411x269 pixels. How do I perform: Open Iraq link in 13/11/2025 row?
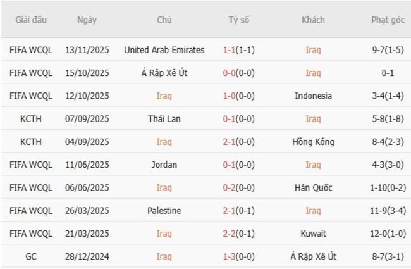pyautogui.click(x=313, y=50)
